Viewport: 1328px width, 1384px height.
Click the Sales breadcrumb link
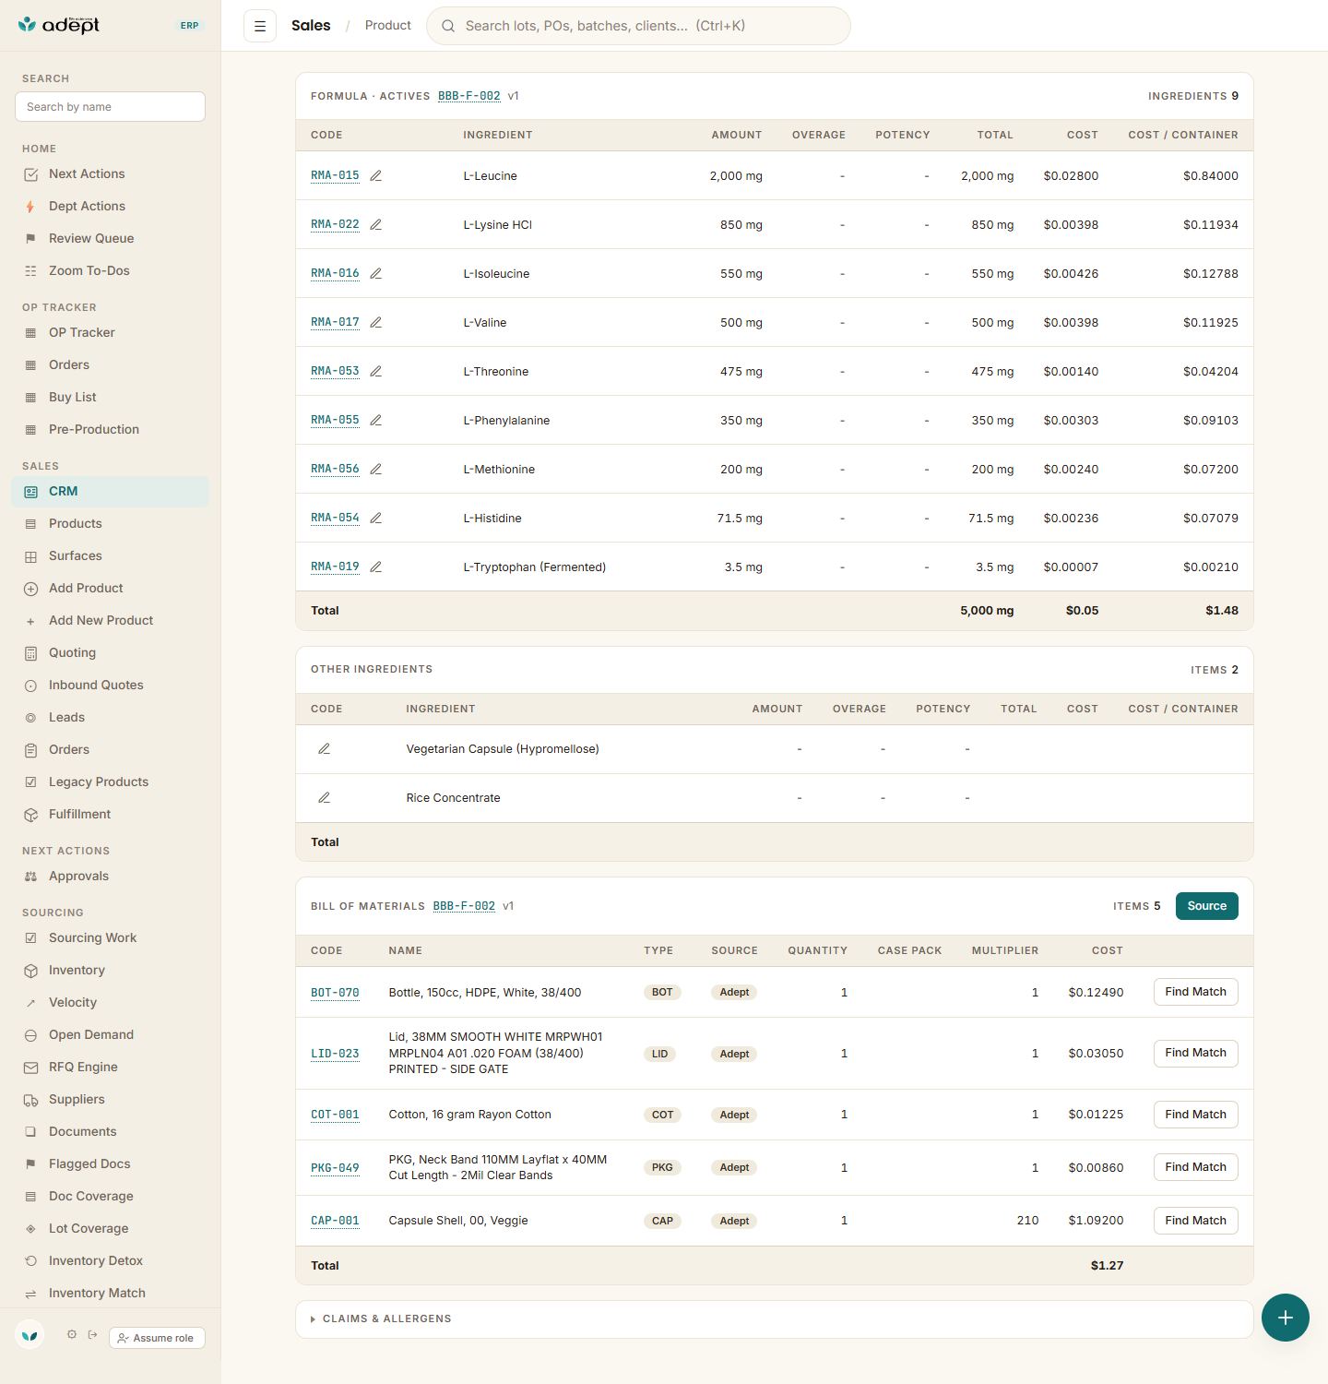(311, 26)
